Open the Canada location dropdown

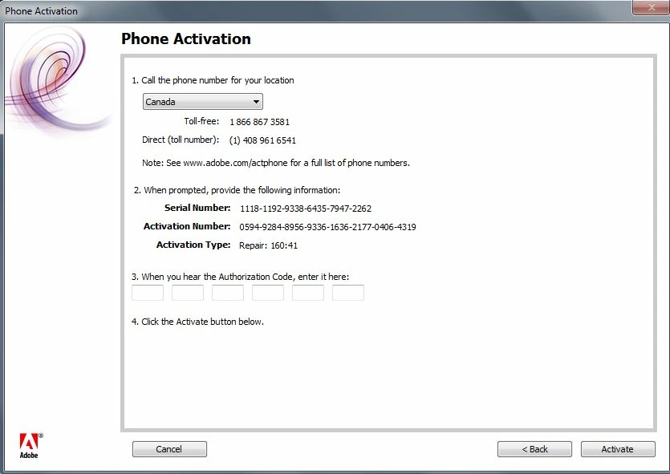coord(202,102)
